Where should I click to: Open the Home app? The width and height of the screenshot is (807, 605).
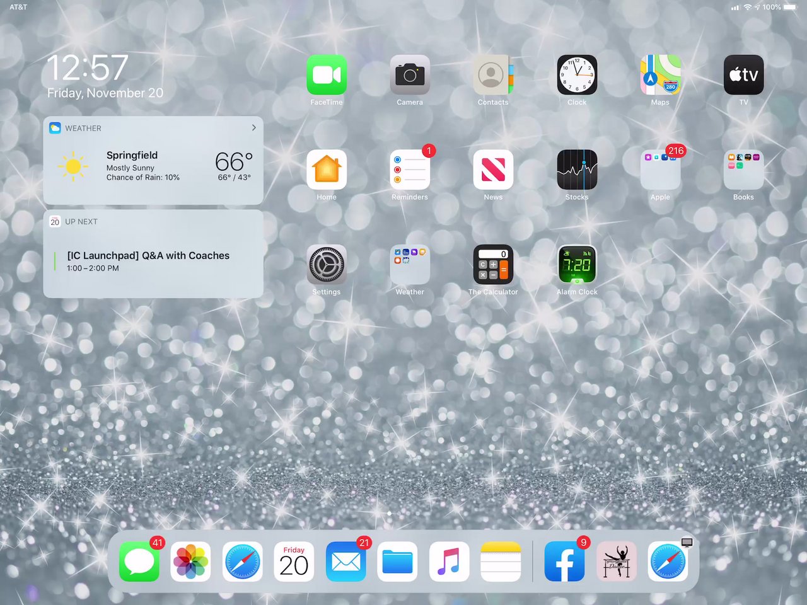click(x=327, y=170)
